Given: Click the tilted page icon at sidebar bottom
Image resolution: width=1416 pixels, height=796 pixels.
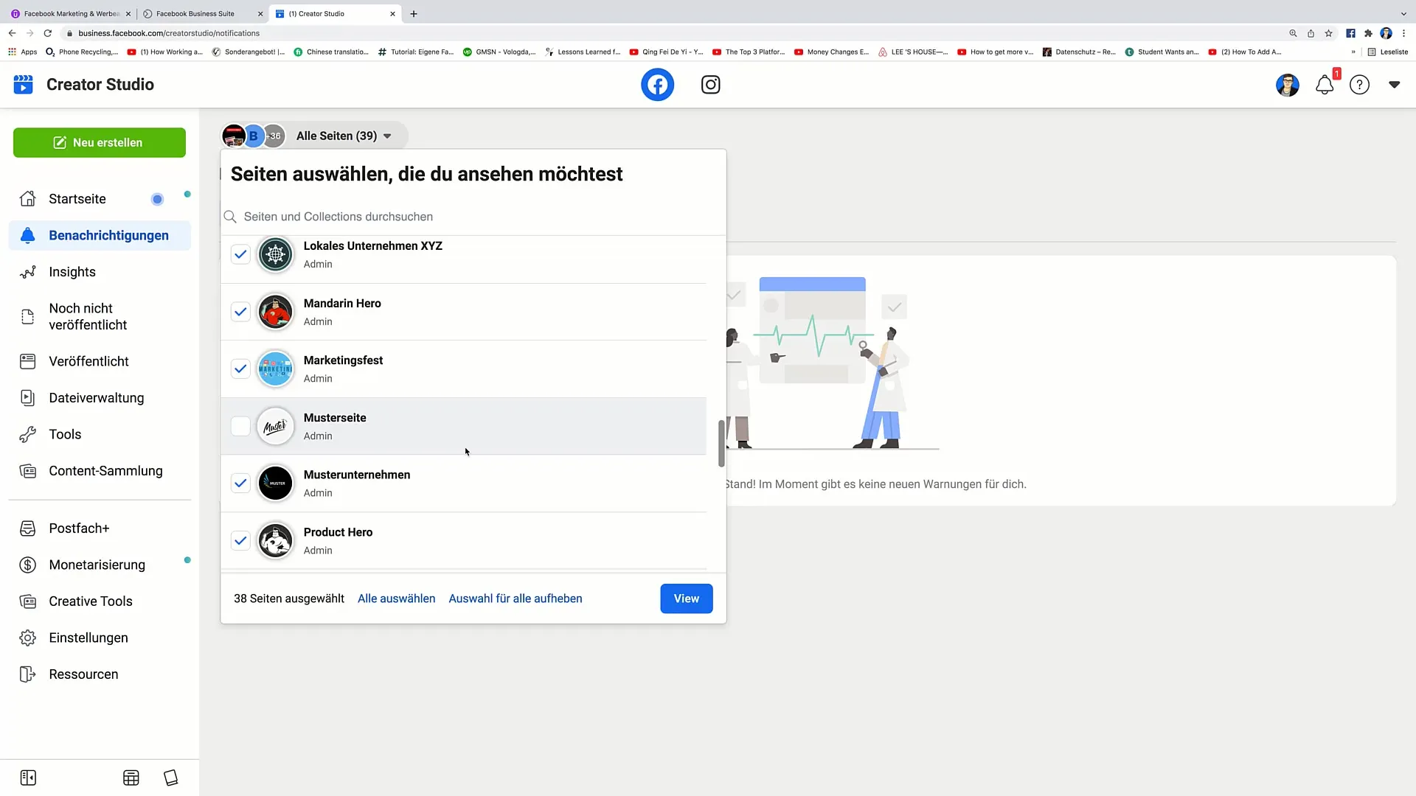Looking at the screenshot, I should 171,778.
